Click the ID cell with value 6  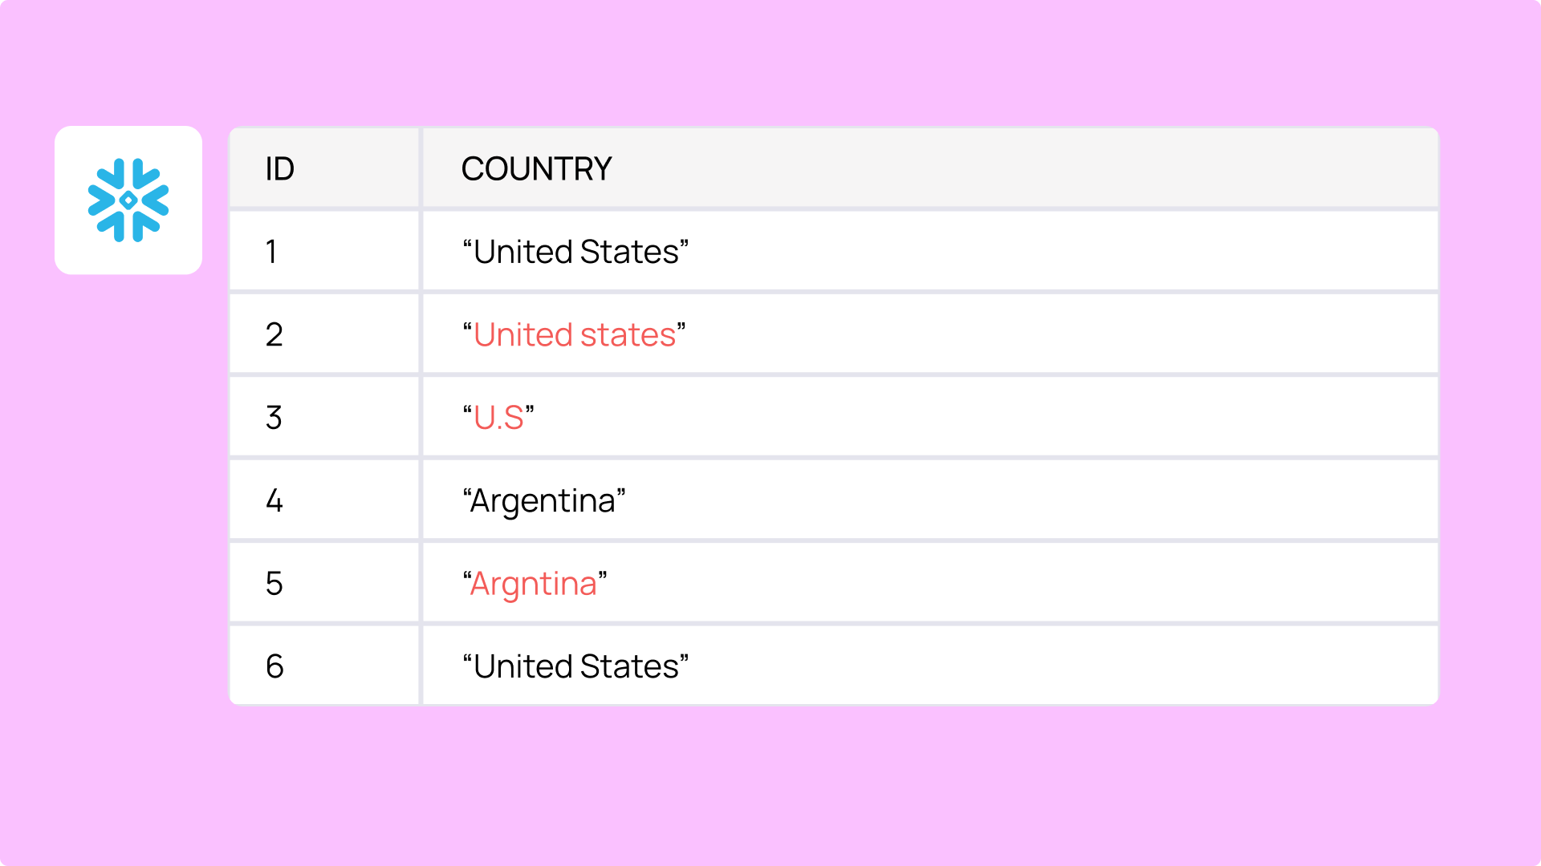[274, 666]
